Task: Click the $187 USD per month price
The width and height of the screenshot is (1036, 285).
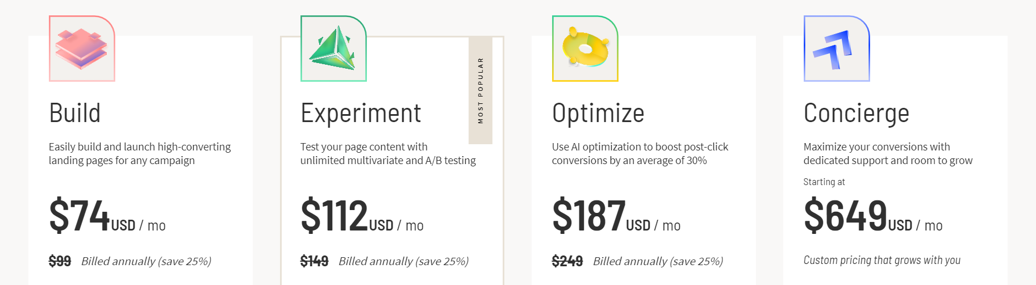Action: [616, 216]
